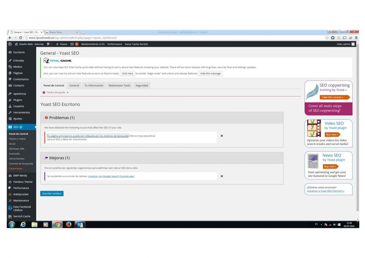Dismiss the Problemas notification
Image resolution: width=365 pixels, height=258 pixels.
222,136
